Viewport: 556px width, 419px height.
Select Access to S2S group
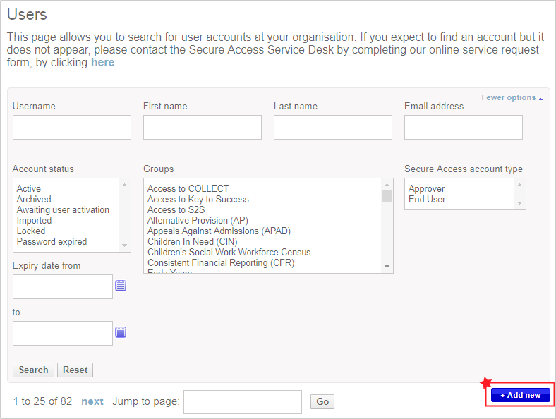176,210
